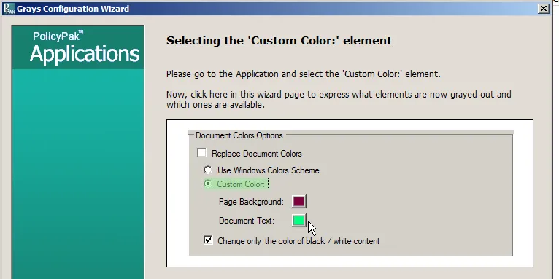This screenshot has height=279, width=559.
Task: Select the Custom Color radio button
Action: pyautogui.click(x=208, y=184)
